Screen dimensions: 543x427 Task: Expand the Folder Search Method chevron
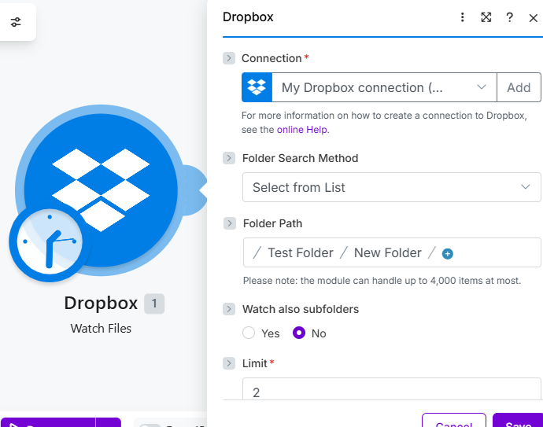229,158
